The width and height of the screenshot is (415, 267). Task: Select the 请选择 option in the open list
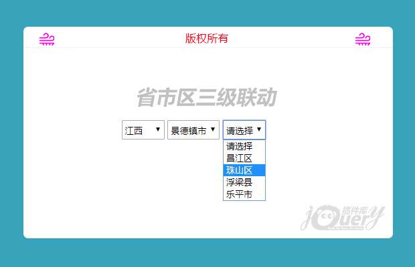[x=244, y=146]
